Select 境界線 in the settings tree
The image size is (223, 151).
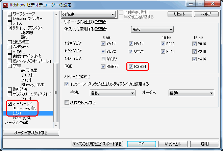pyautogui.click(x=27, y=33)
